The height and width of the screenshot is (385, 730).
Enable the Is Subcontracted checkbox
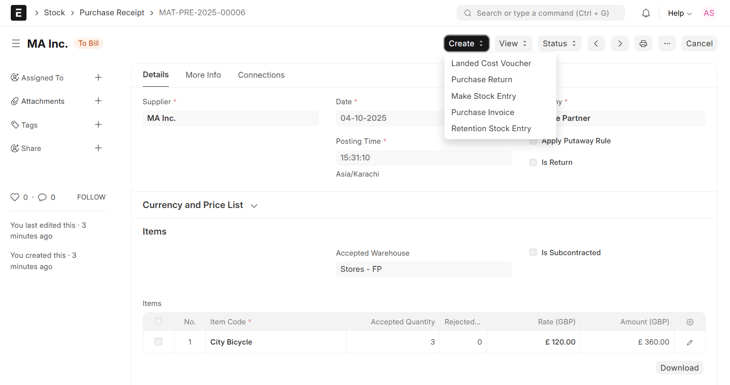point(533,252)
